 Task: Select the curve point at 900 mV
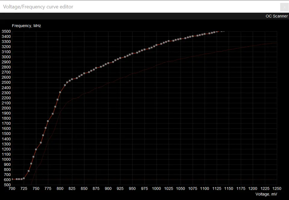[x=108, y=63]
